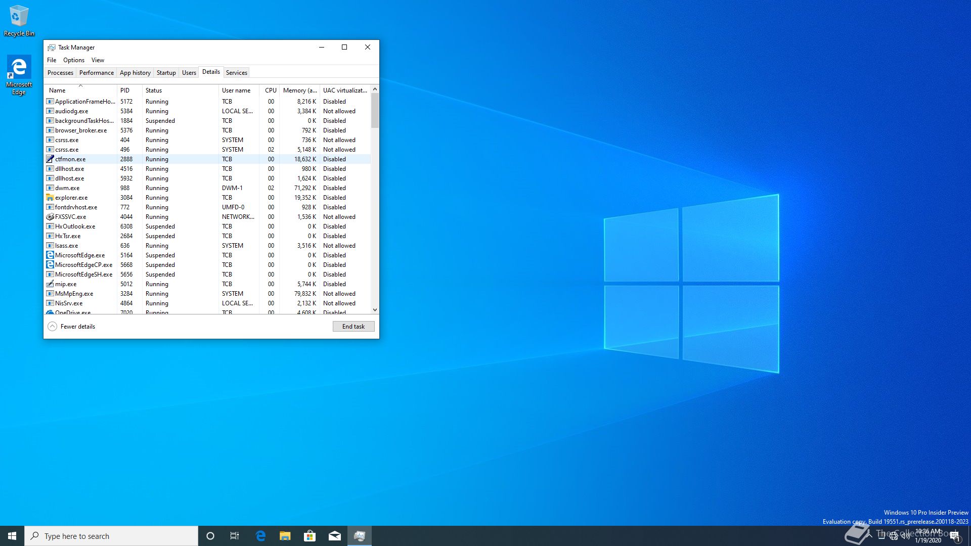Click scrollbar down arrow in process list
The height and width of the screenshot is (546, 971).
[x=375, y=309]
